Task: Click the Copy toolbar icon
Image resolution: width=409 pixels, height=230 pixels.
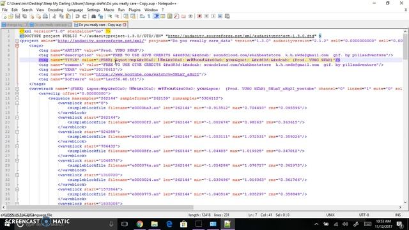Action: coord(61,17)
